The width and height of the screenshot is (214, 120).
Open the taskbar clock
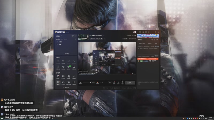point(210,118)
